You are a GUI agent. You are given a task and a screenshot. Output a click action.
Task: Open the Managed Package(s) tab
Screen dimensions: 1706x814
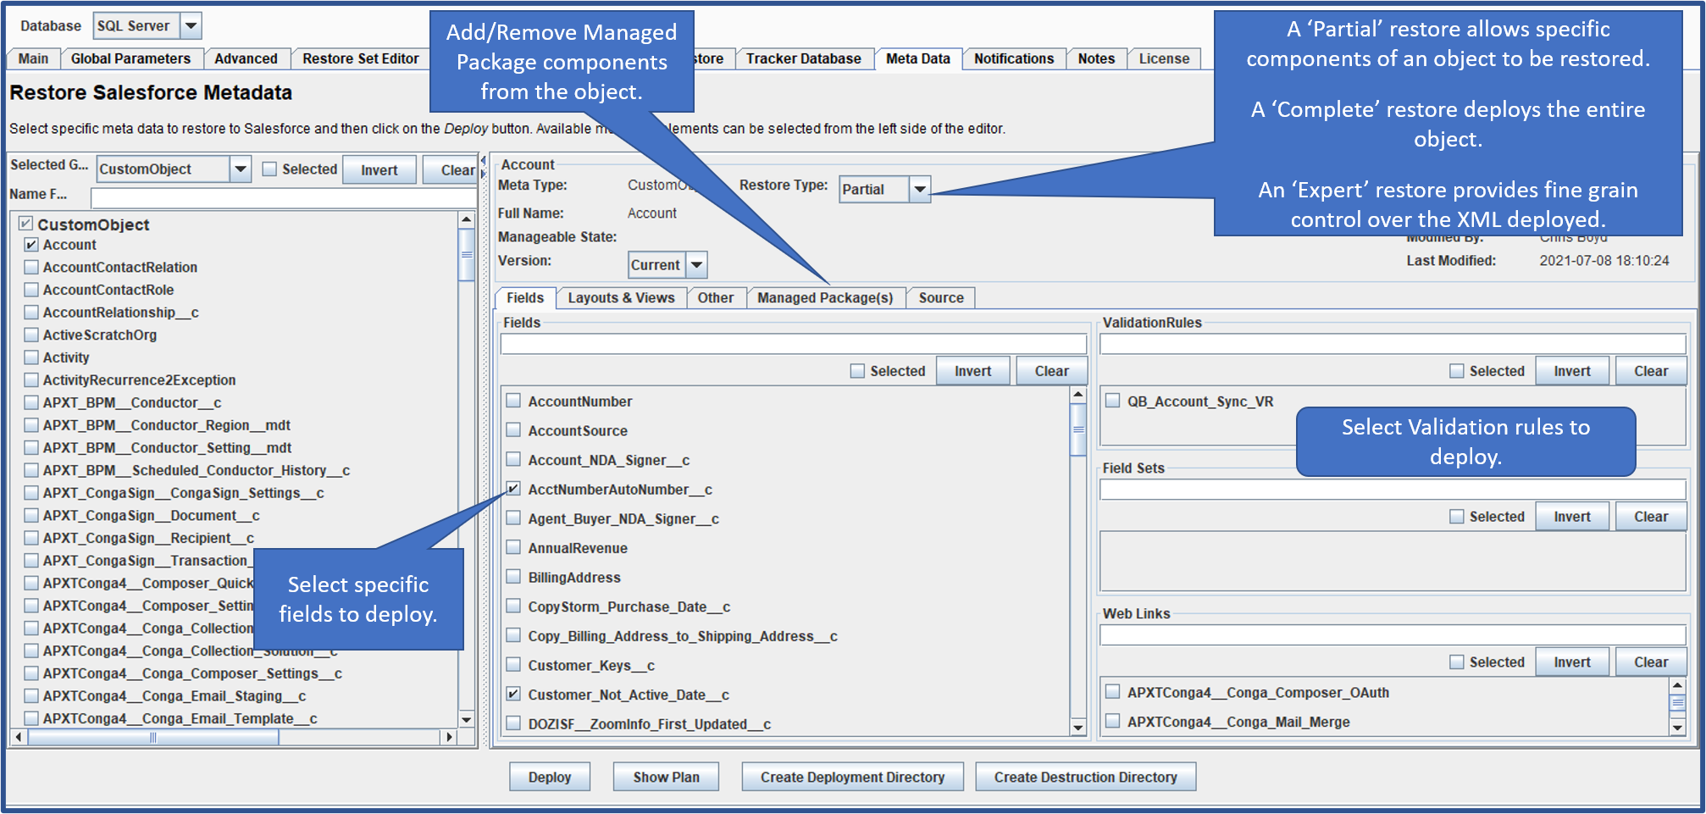point(825,298)
